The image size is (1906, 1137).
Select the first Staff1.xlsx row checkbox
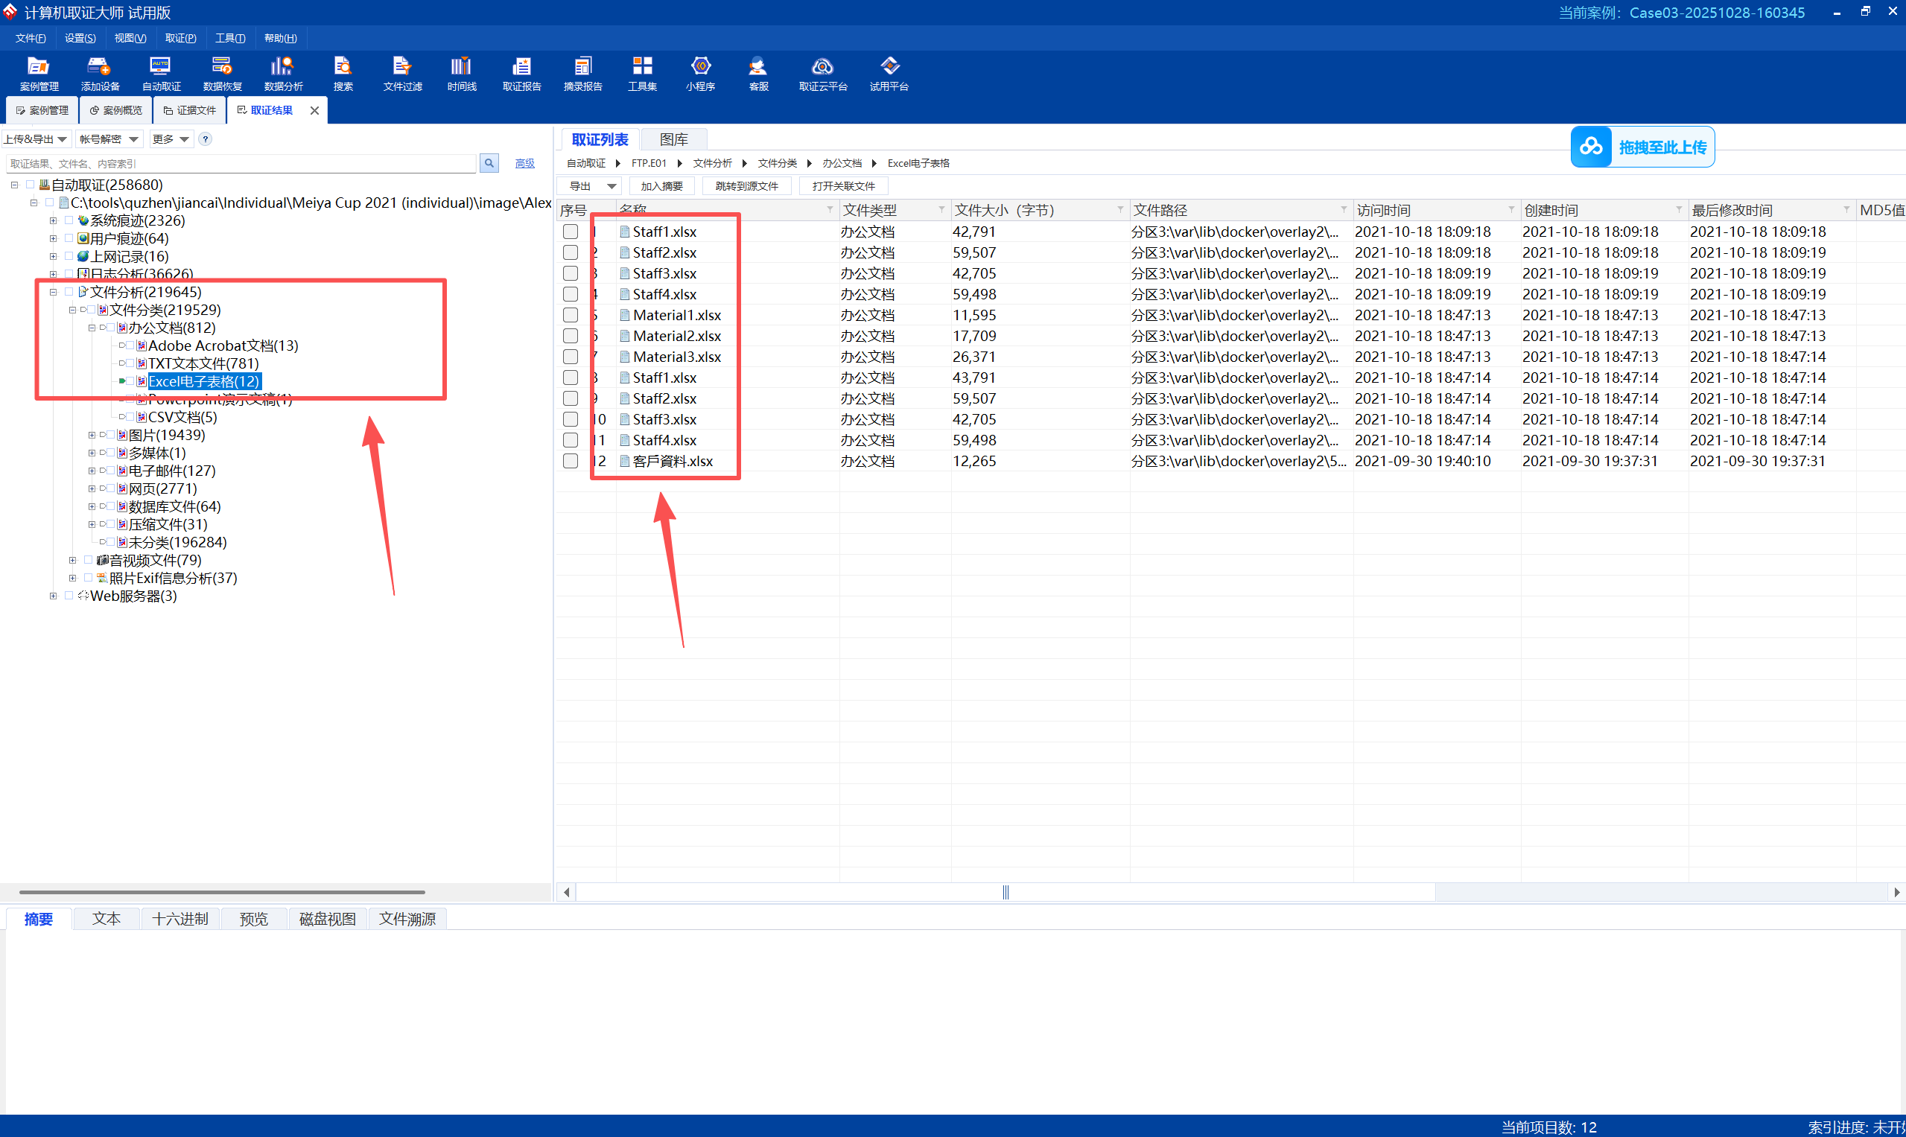571,232
